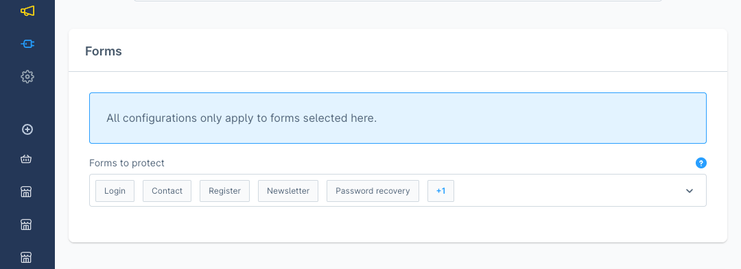Open the Settings gear in sidebar
Viewport: 741px width, 269px height.
(x=27, y=77)
